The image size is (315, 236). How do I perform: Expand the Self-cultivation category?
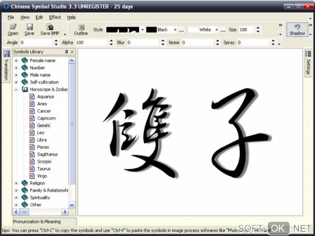click(x=16, y=82)
